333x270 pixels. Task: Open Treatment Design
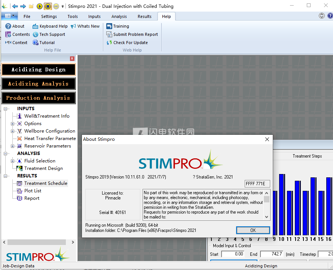43,168
